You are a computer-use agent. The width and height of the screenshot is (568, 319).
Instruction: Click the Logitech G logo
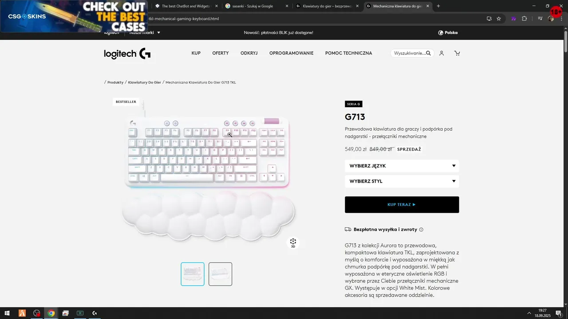[127, 54]
